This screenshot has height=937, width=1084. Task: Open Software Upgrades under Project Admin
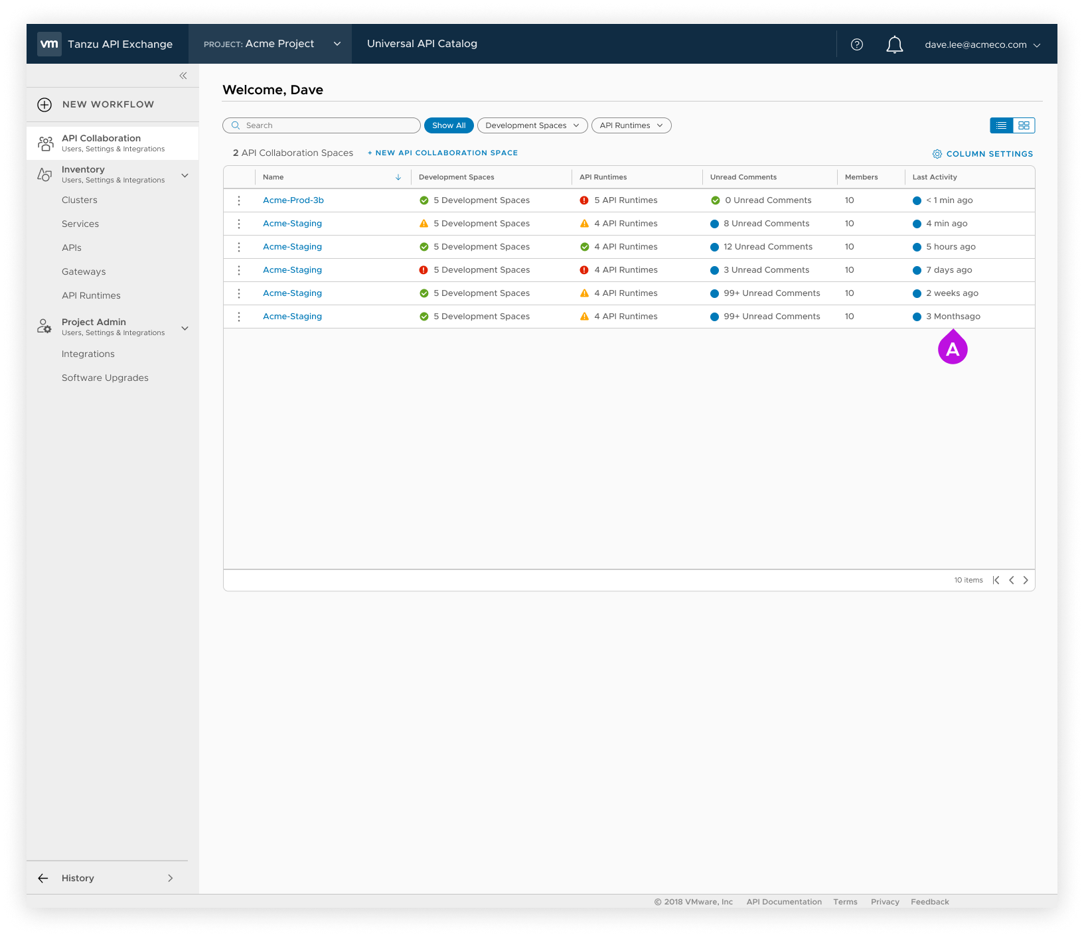(x=105, y=378)
